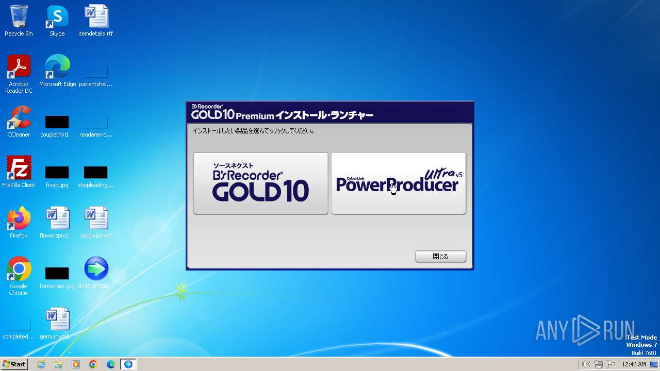Open Edge from the taskbar
Image resolution: width=660 pixels, height=371 pixels.
(x=111, y=364)
